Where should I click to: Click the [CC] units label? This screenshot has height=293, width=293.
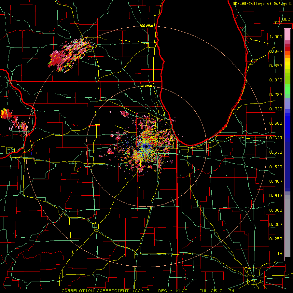[x=278, y=22]
